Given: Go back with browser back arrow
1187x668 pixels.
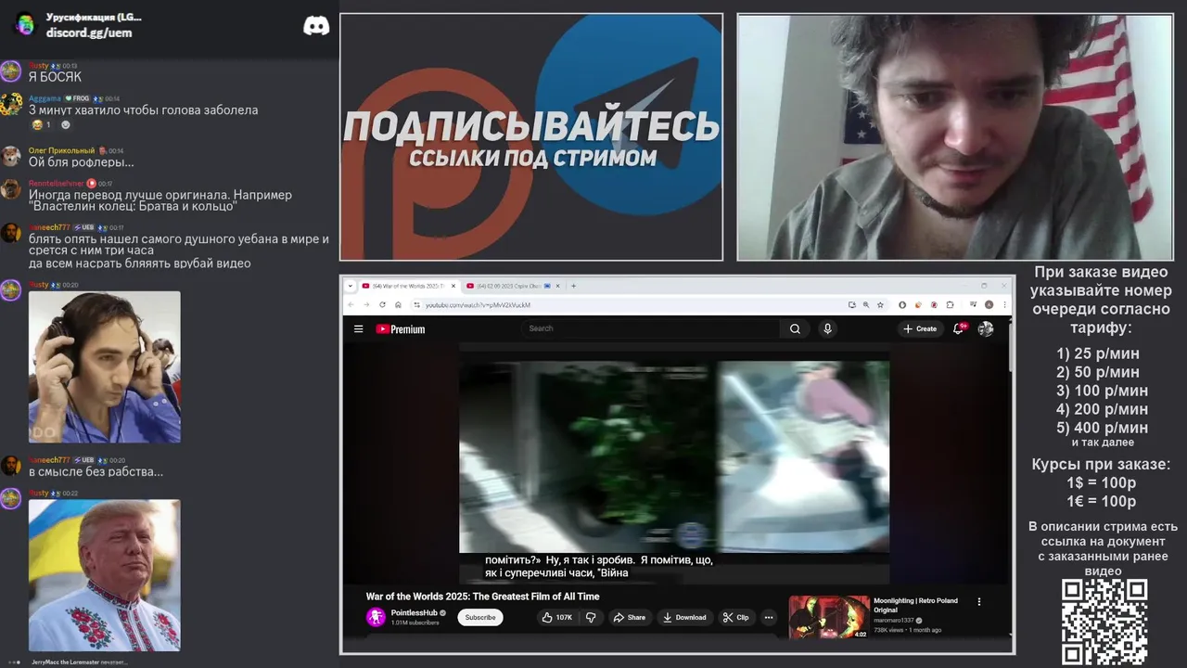Looking at the screenshot, I should pos(351,304).
